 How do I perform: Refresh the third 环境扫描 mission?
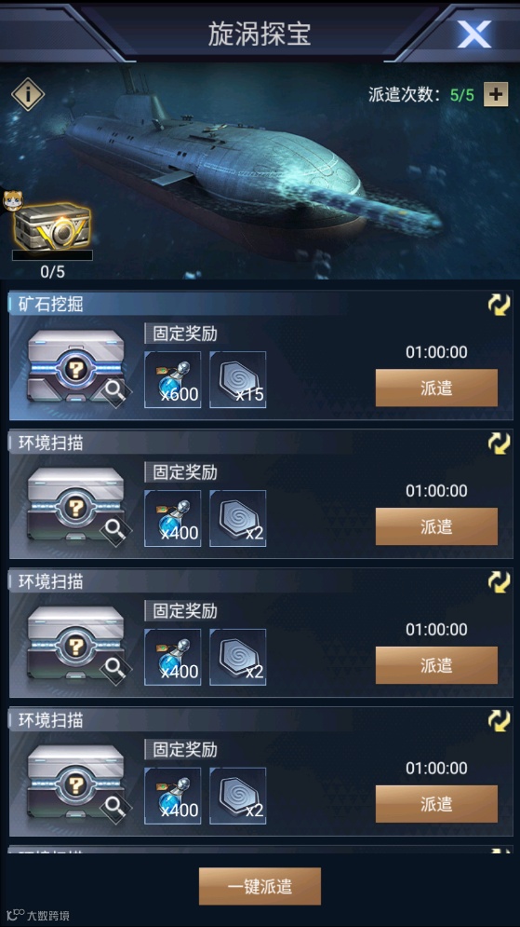pyautogui.click(x=499, y=721)
